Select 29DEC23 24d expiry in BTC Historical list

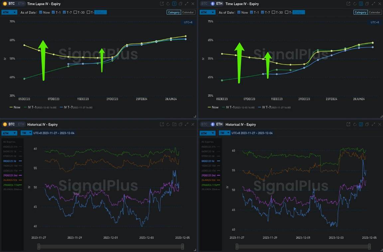(12, 175)
